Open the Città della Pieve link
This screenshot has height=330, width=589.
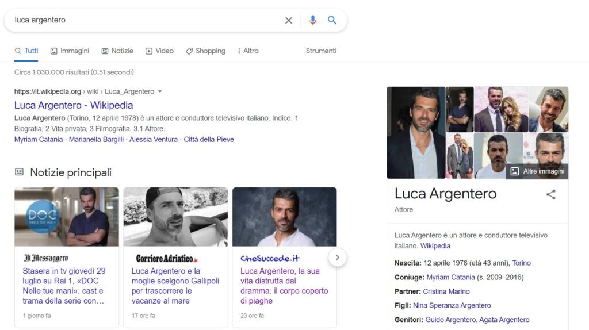209,139
